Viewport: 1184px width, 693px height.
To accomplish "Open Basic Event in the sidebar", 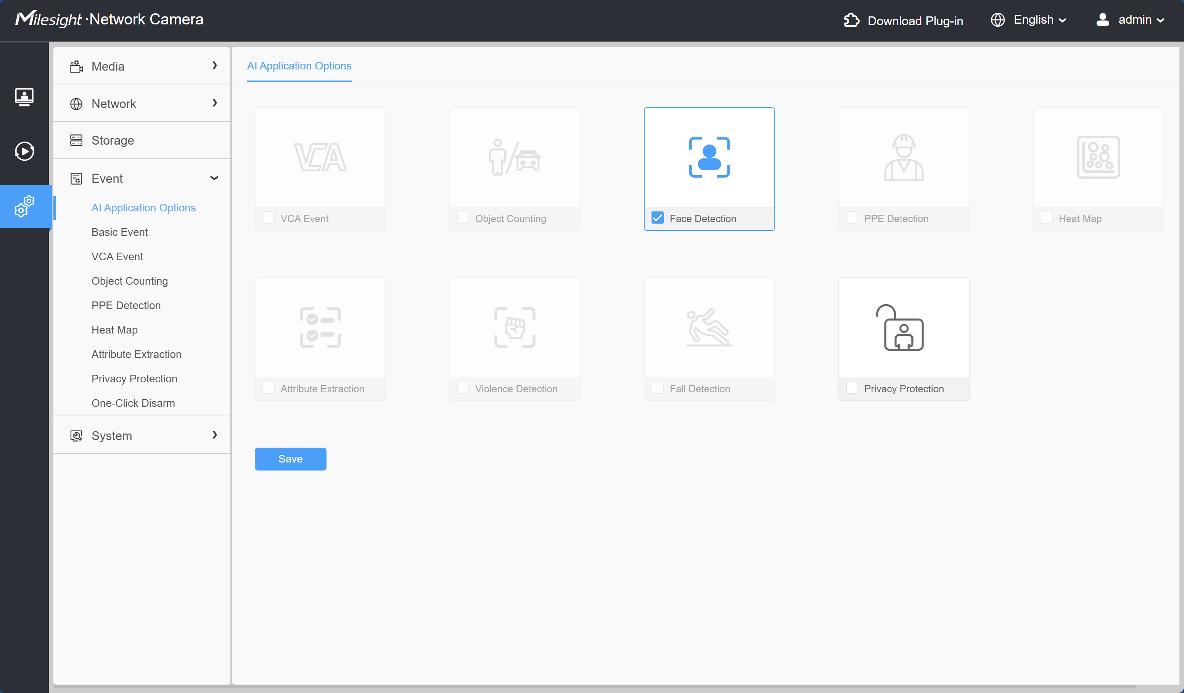I will (x=120, y=232).
